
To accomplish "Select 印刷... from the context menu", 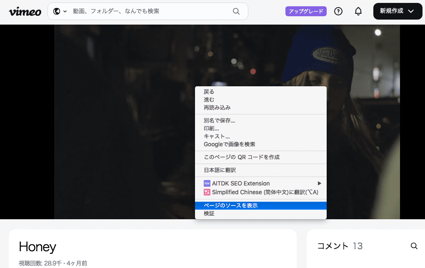I will (x=211, y=129).
